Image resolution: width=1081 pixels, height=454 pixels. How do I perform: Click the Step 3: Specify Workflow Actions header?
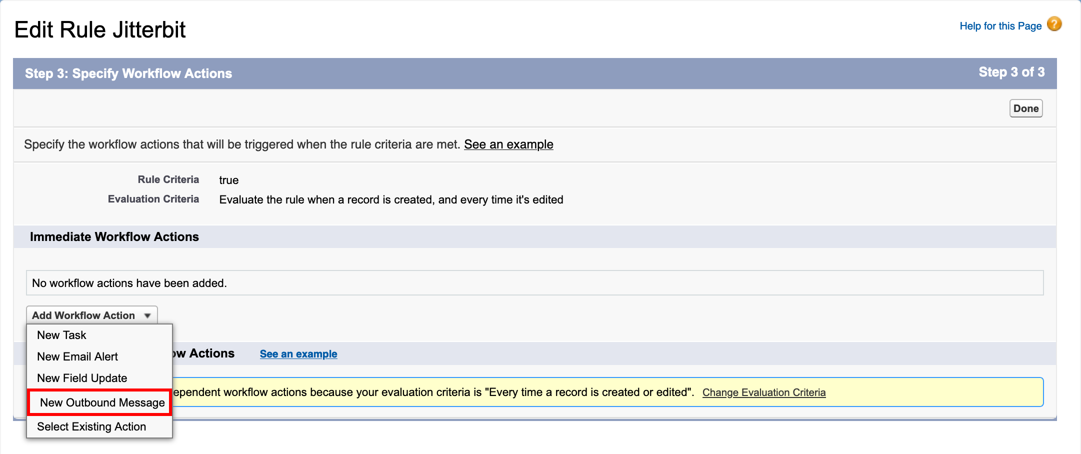(129, 73)
